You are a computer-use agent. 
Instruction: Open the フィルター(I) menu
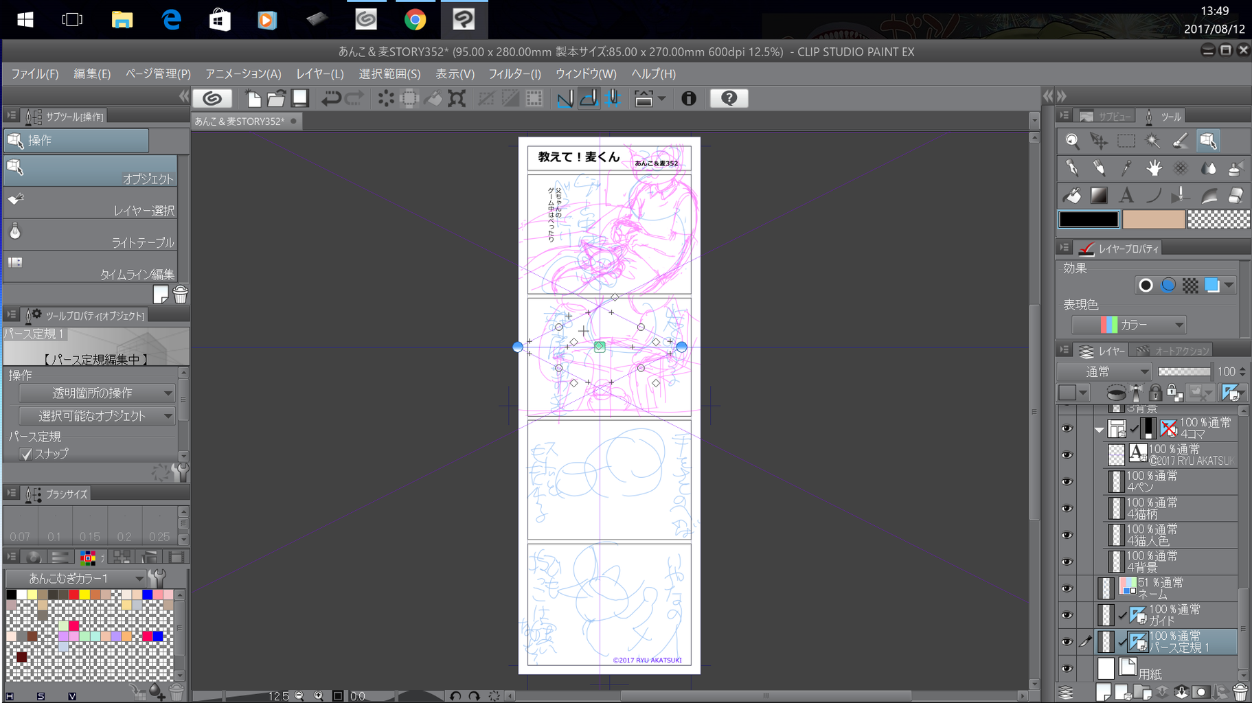click(x=514, y=73)
